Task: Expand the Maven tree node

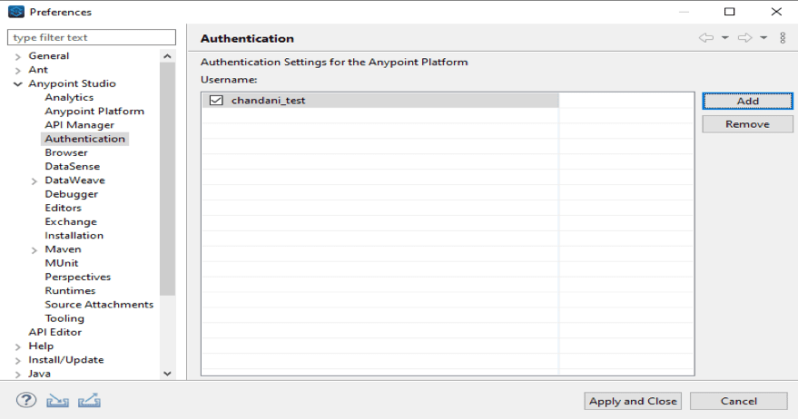Action: point(34,250)
